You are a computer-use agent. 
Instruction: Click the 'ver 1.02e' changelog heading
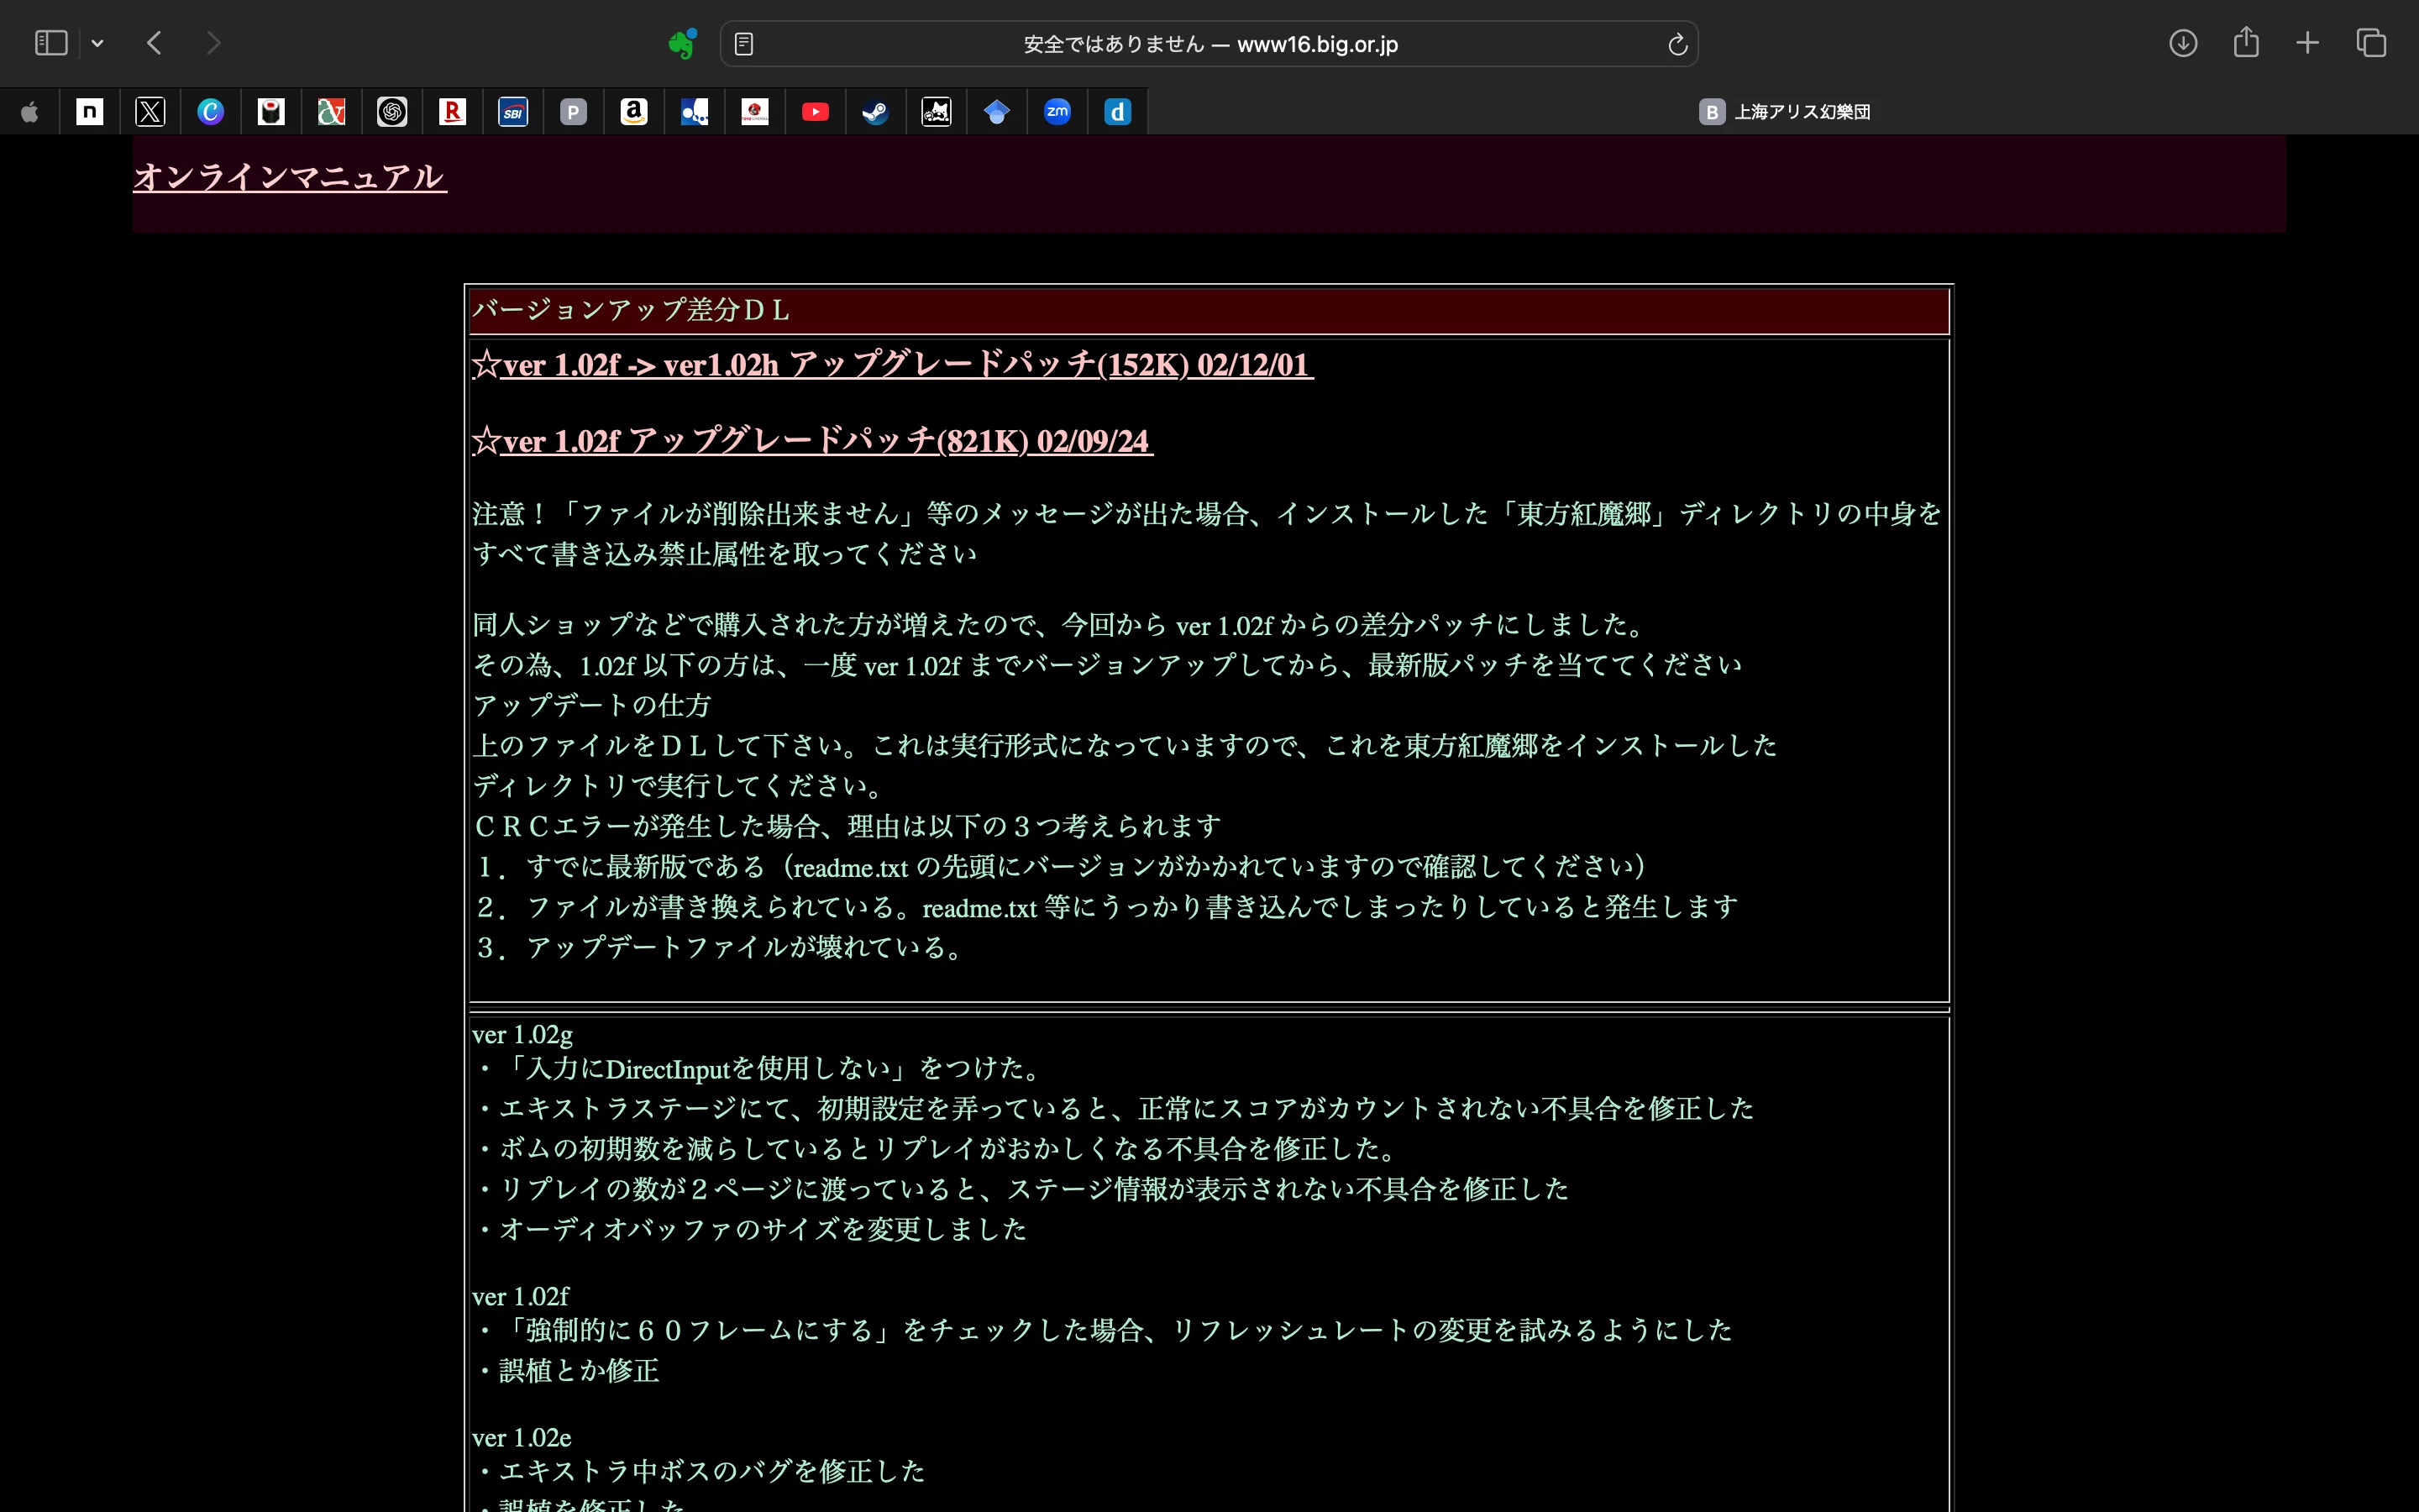(521, 1437)
